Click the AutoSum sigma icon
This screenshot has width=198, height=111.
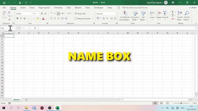point(173,12)
